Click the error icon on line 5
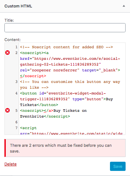The width and height of the screenshot is (130, 176). click(7, 110)
